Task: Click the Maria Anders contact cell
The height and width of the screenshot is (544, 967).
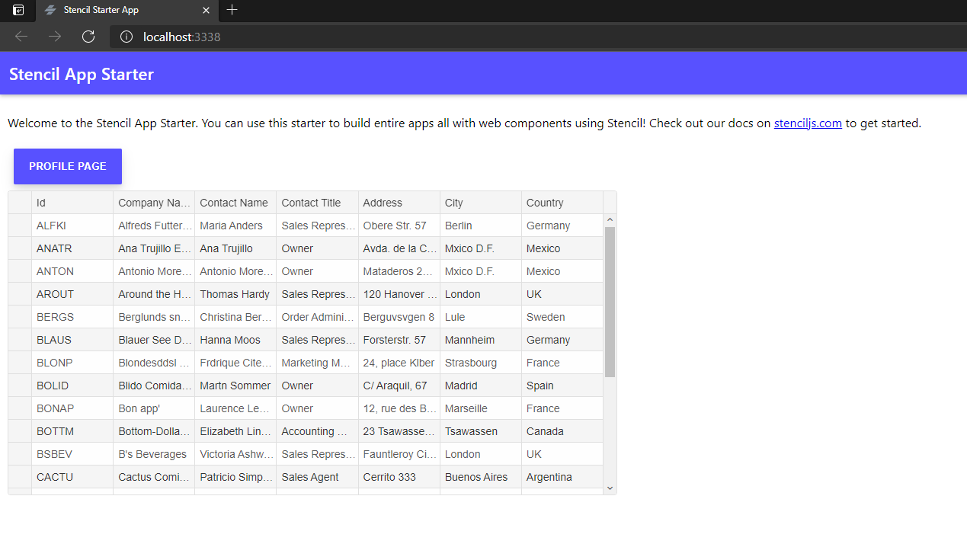Action: pyautogui.click(x=235, y=226)
